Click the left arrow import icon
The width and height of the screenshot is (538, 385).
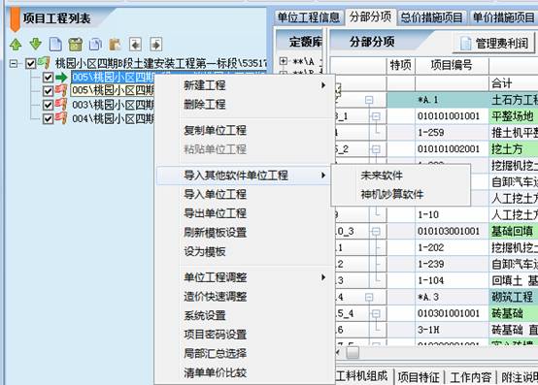click(x=136, y=45)
